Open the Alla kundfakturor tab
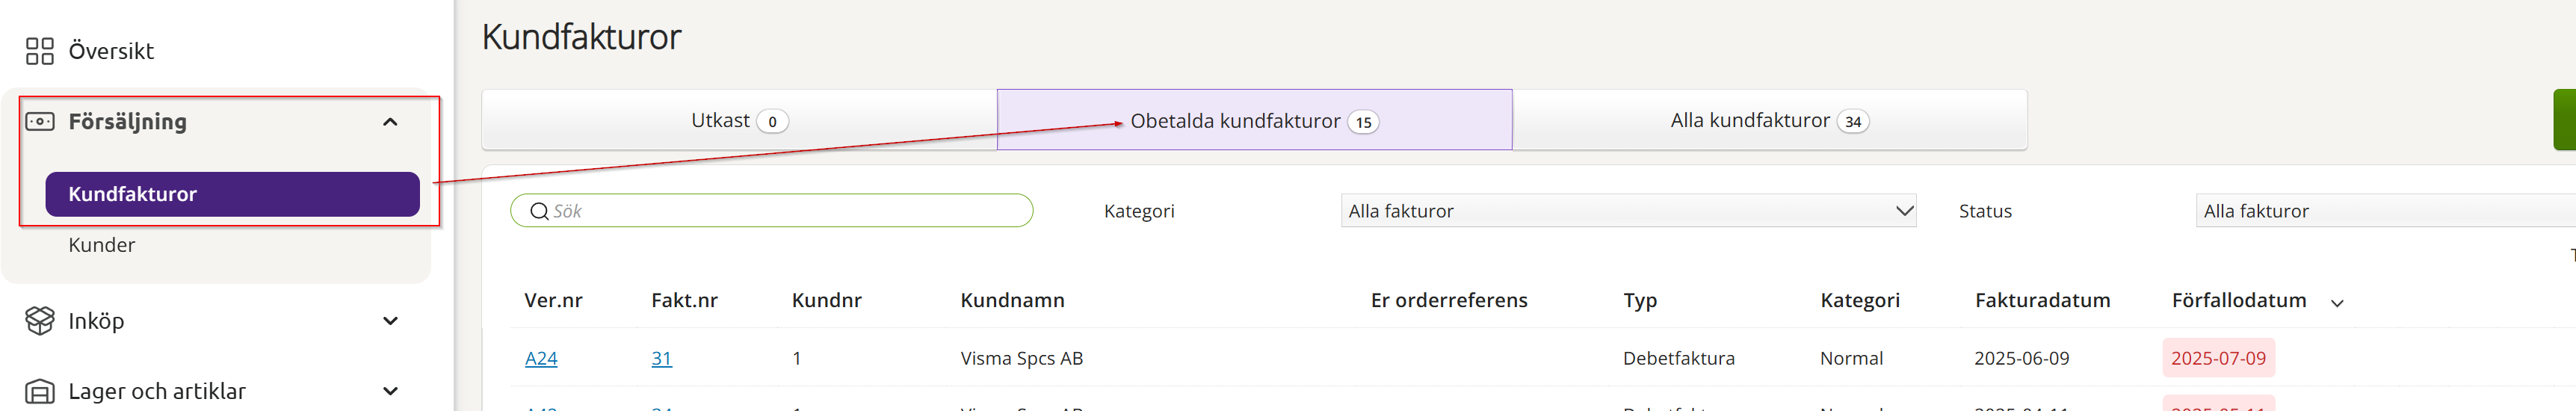The image size is (2576, 411). (1768, 121)
